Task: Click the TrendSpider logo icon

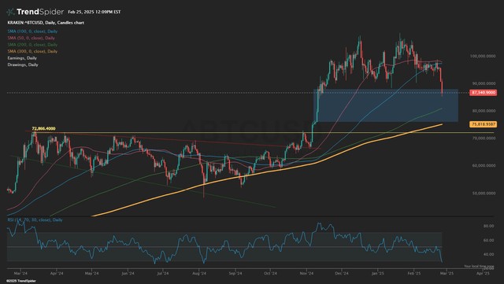Action: pos(10,12)
